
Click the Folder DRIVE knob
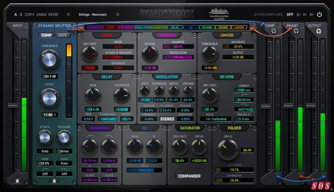pos(228,150)
